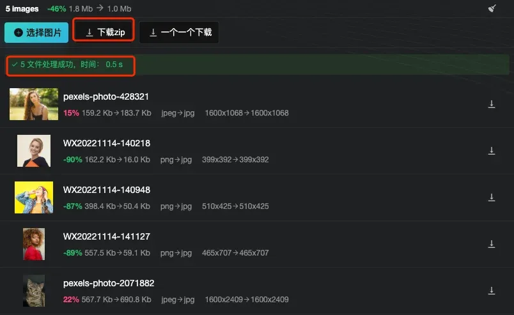Click the 一个一个下载 button
The width and height of the screenshot is (514, 315).
click(179, 32)
